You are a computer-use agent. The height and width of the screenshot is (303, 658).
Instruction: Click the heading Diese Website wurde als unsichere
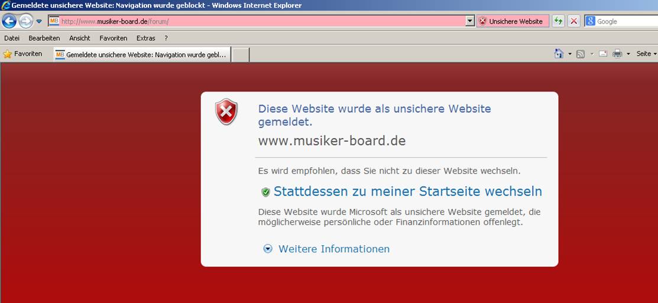click(x=374, y=115)
